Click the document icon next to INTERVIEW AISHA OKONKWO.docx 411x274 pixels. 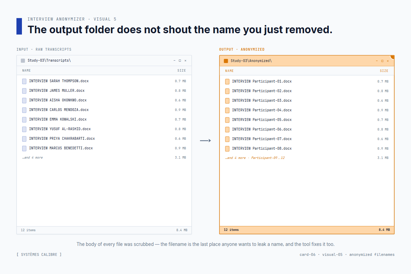(24, 100)
